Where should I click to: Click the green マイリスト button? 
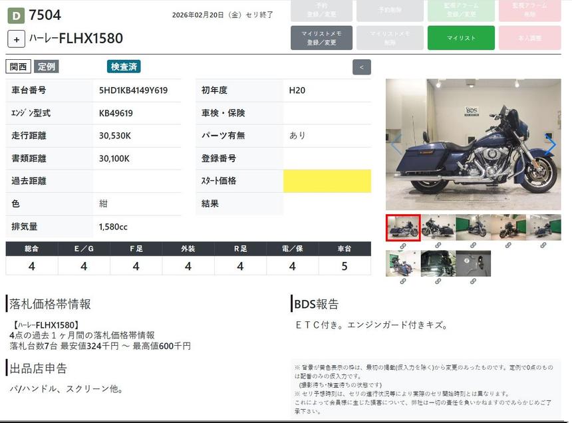[461, 38]
